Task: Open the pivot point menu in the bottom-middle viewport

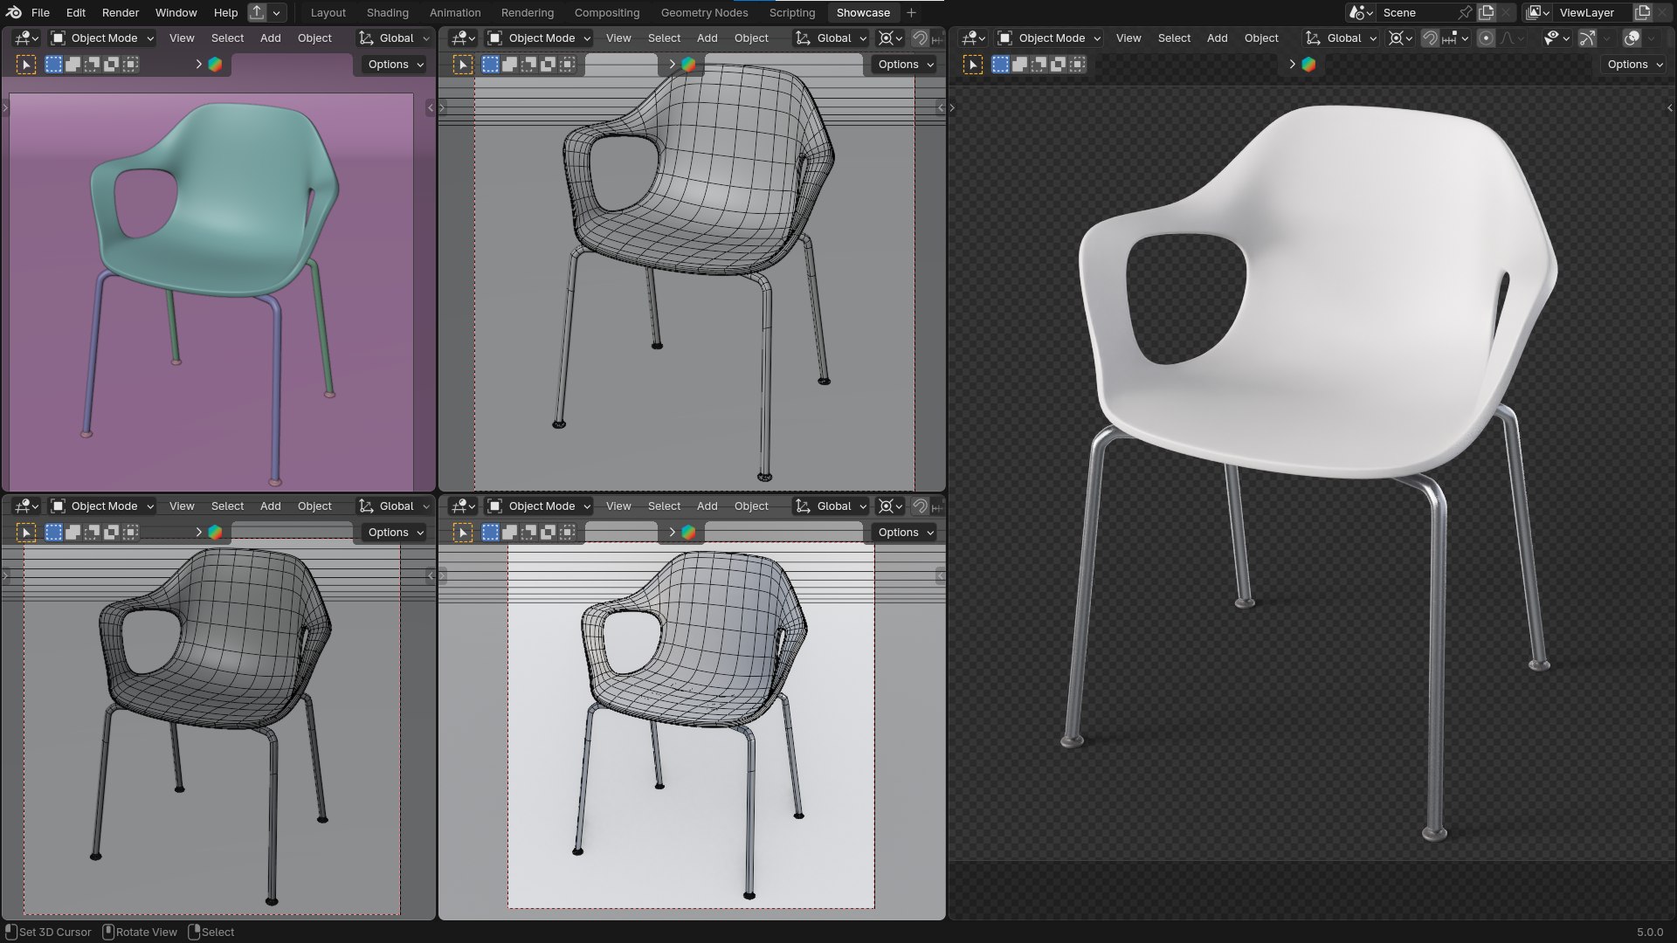Action: tap(890, 506)
